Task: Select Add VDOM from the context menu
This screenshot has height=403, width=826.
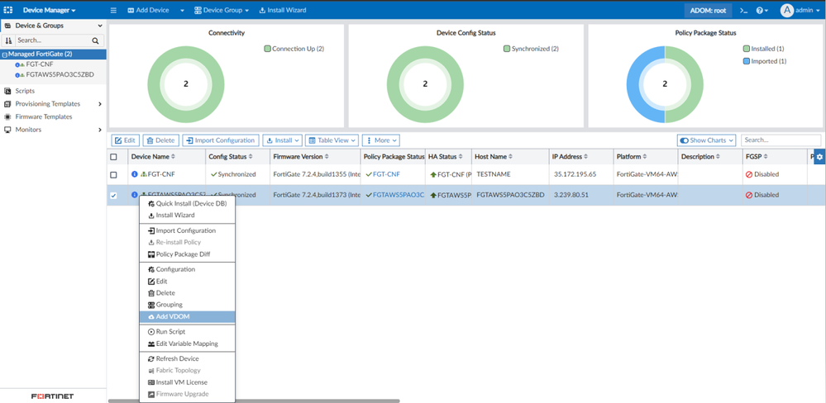Action: point(172,317)
